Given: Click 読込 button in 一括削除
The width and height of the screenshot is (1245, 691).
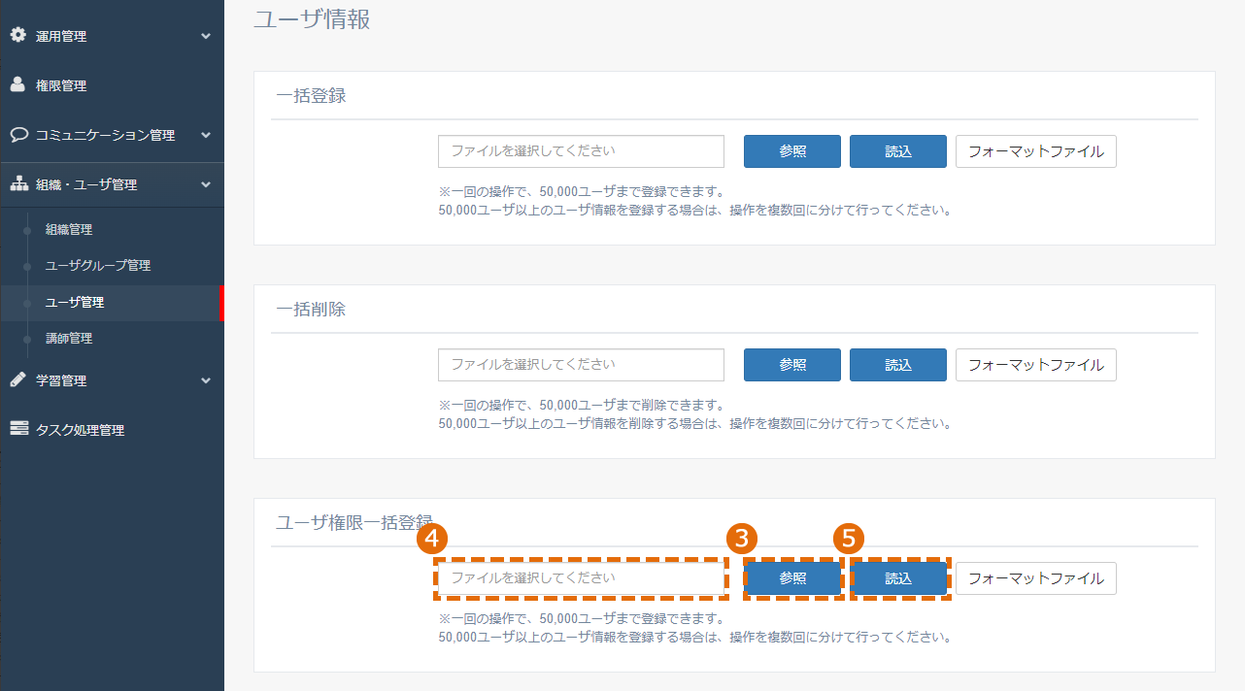Looking at the screenshot, I should click(898, 365).
